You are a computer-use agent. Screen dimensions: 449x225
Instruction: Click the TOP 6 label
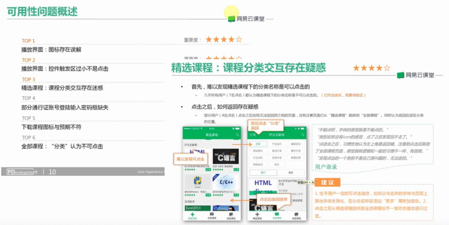[28, 137]
